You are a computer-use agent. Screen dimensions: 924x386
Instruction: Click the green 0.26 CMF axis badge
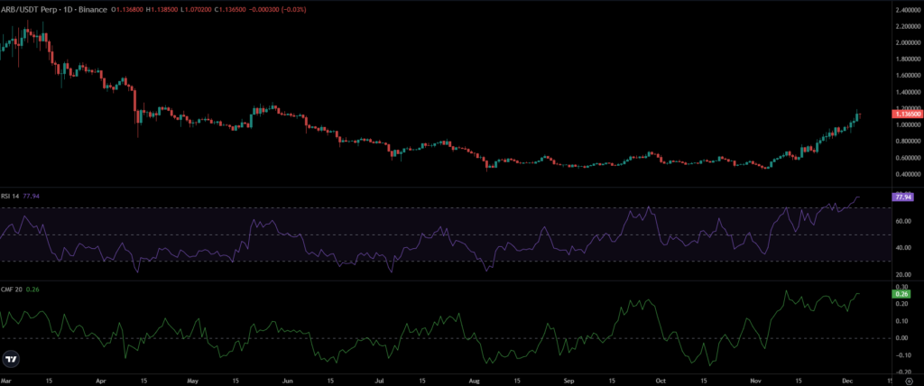click(901, 294)
